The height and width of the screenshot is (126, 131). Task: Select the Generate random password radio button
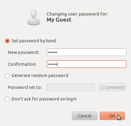(7, 75)
